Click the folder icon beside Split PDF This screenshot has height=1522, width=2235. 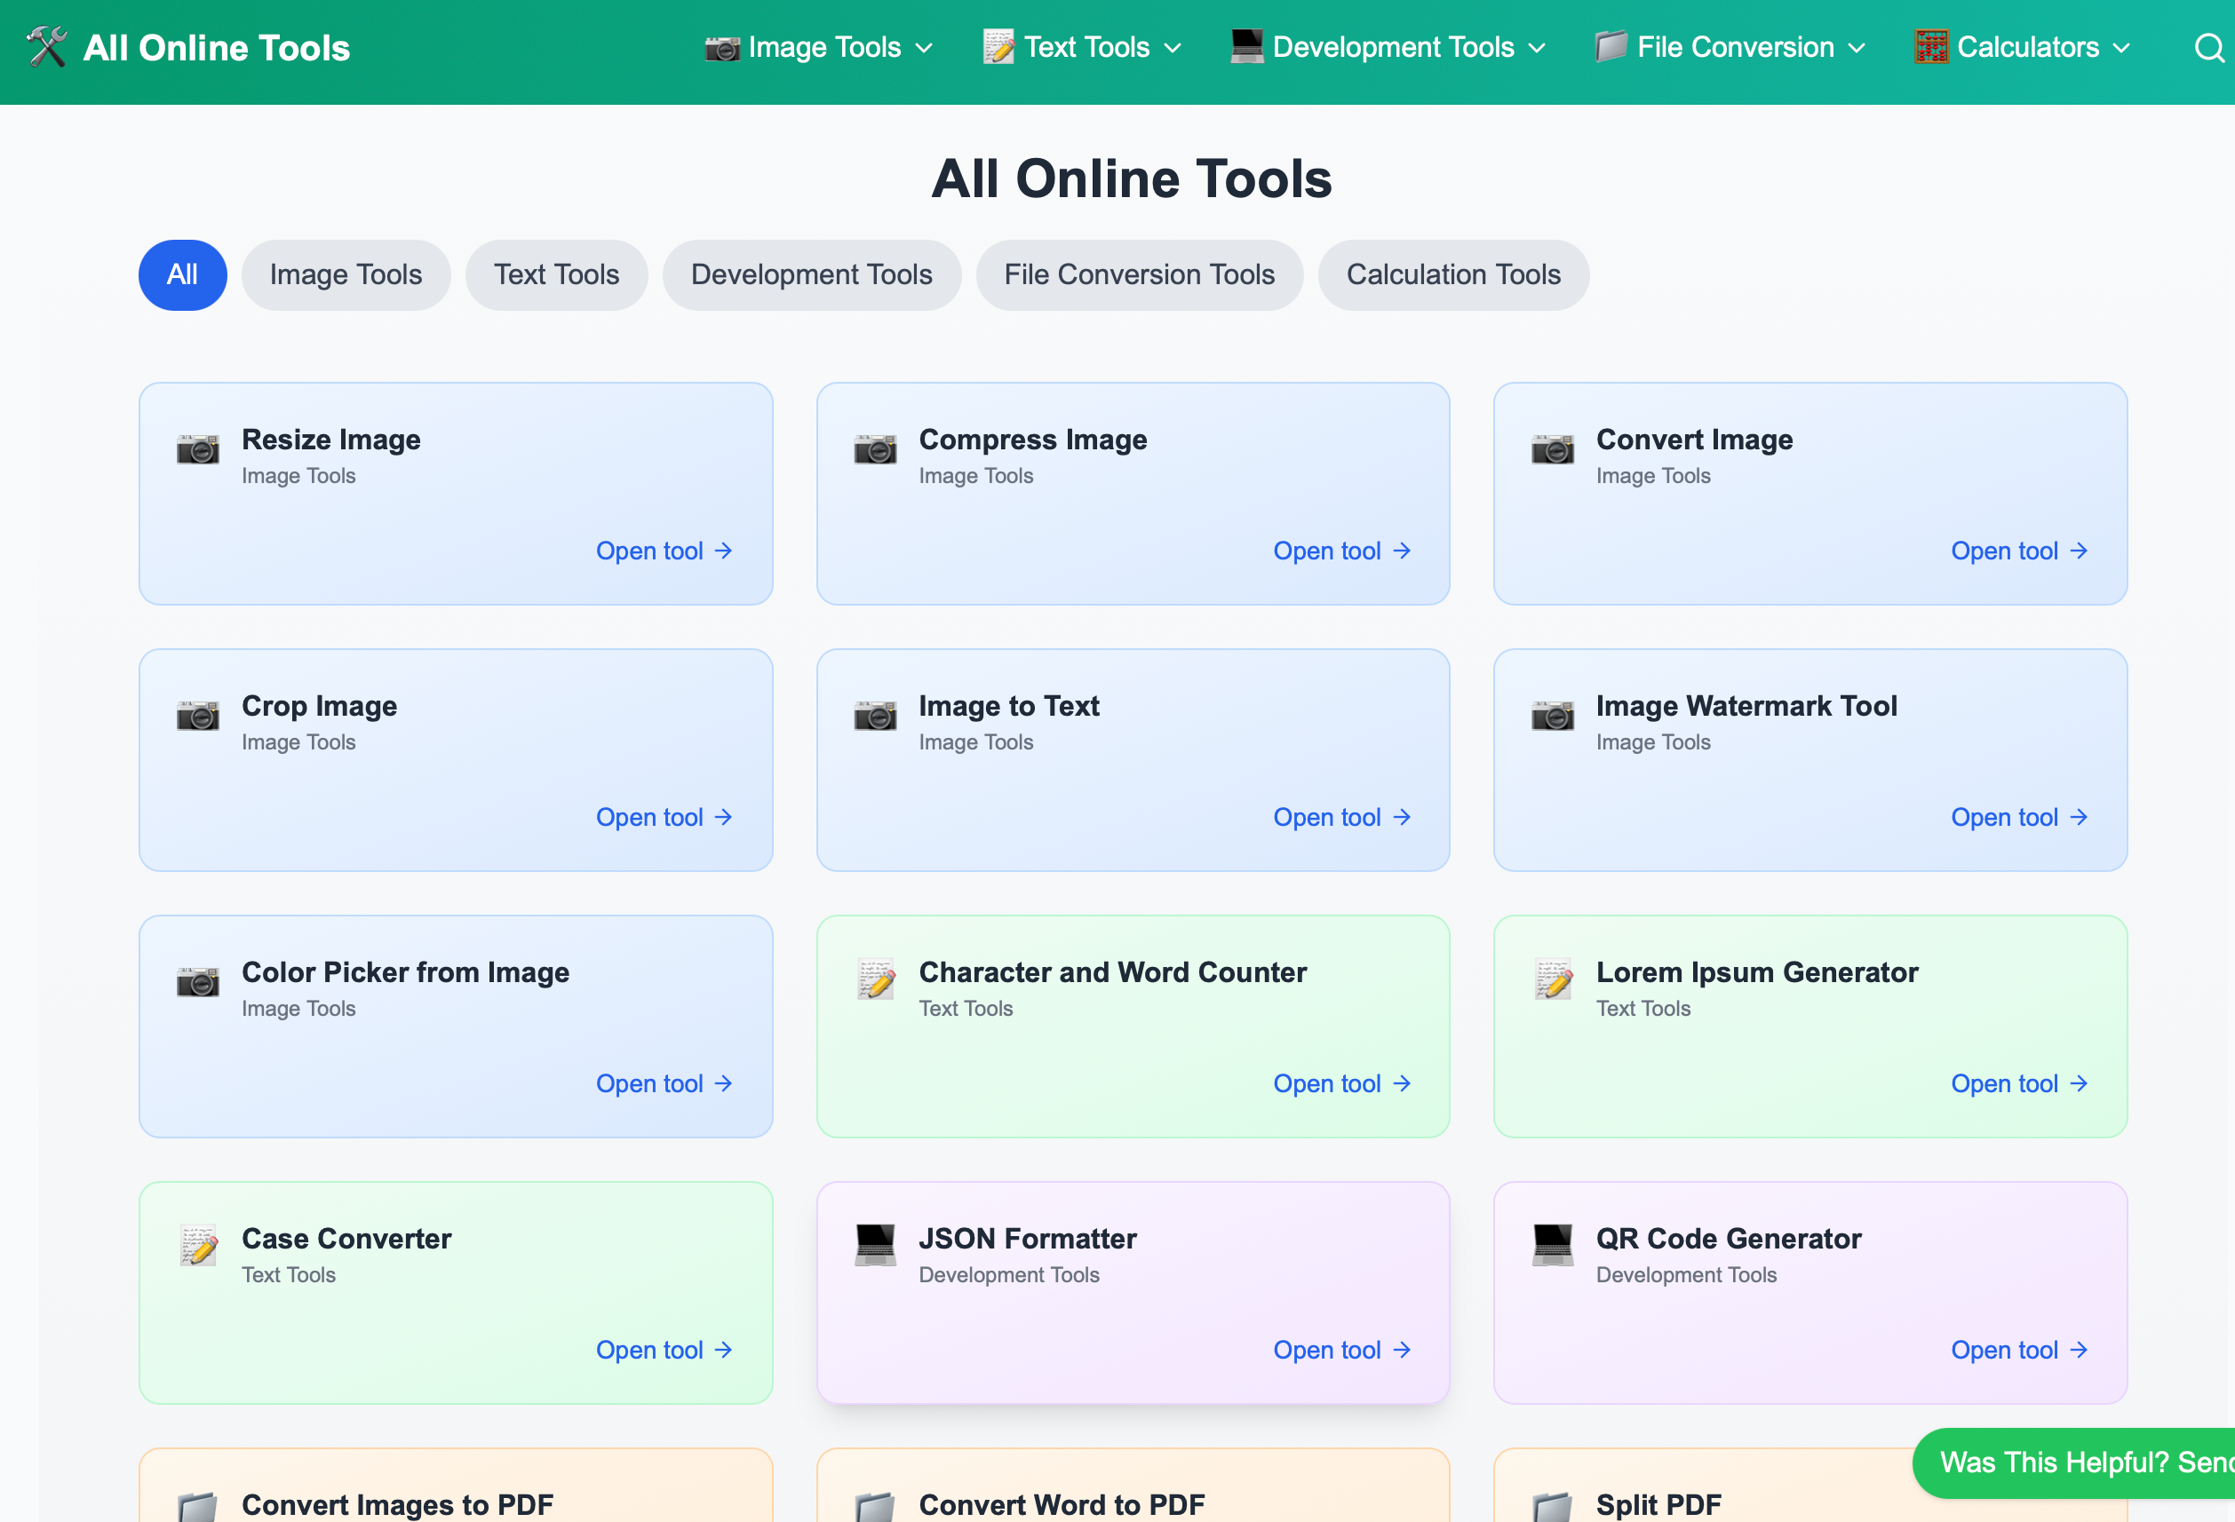1552,1507
